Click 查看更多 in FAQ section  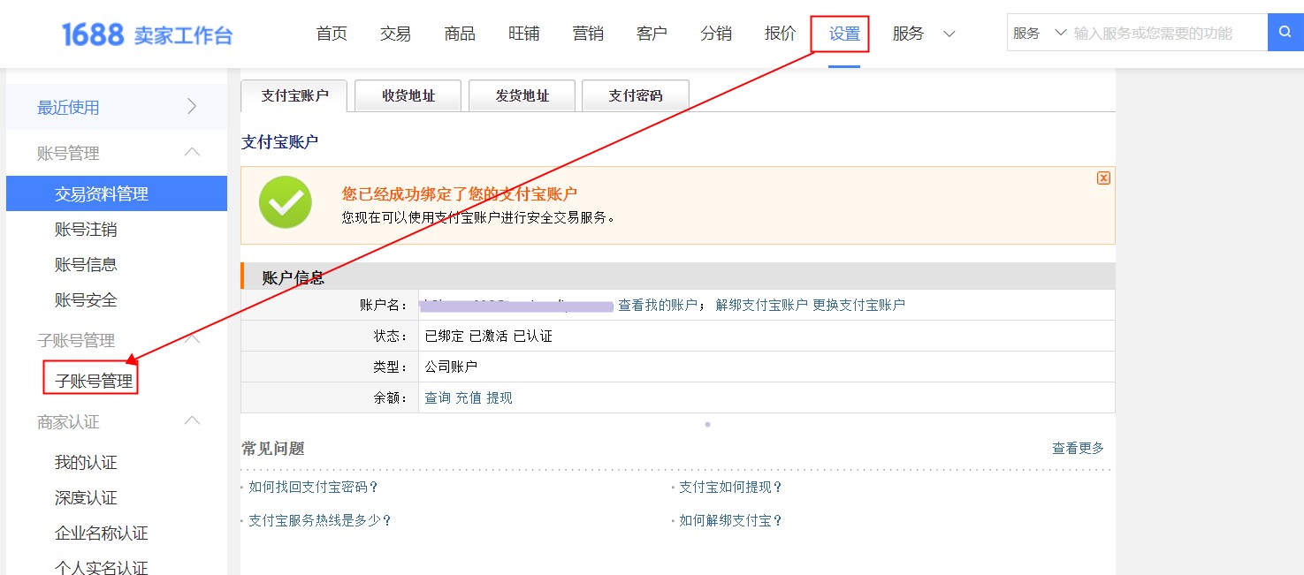(x=1078, y=448)
